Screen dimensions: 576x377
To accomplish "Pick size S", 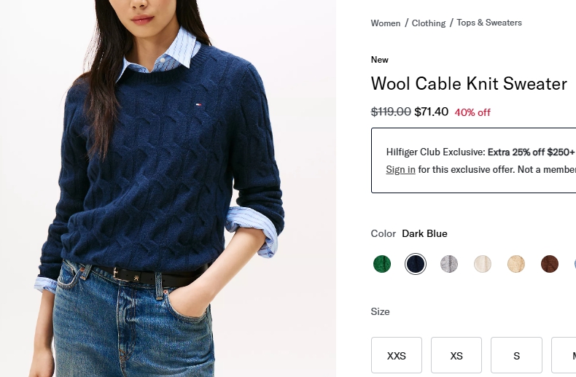I will pyautogui.click(x=516, y=356).
